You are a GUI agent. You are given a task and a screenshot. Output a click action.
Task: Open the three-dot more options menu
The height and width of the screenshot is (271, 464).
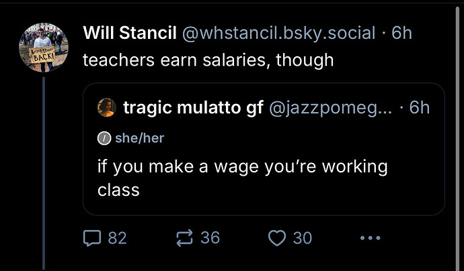[x=371, y=237]
